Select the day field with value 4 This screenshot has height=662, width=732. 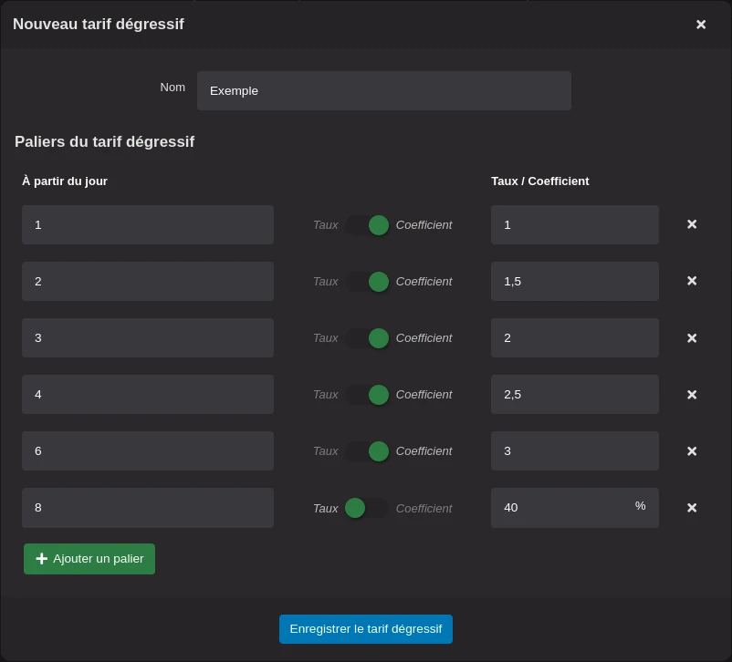point(148,395)
